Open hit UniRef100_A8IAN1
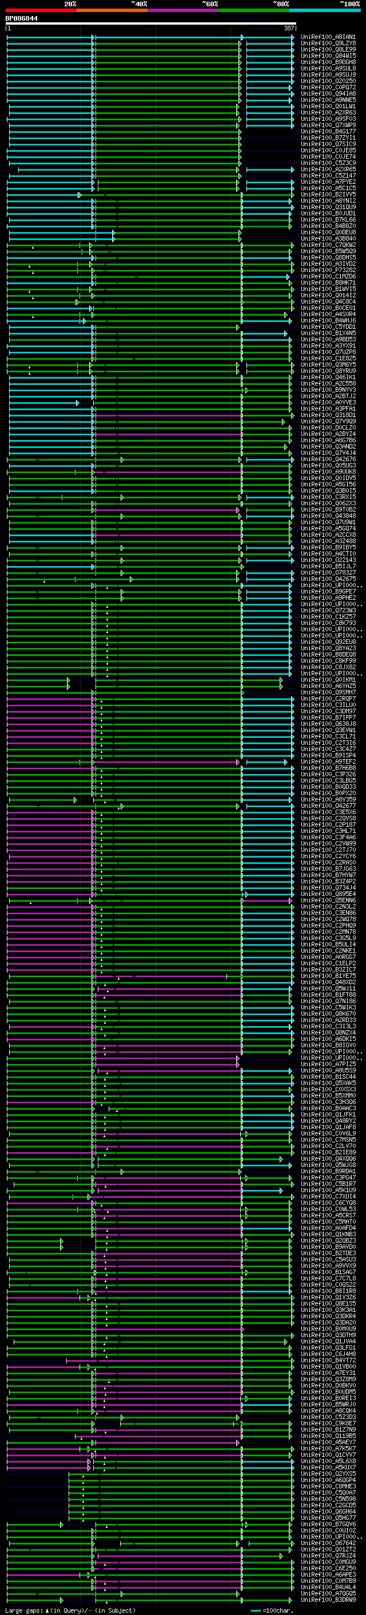The width and height of the screenshot is (366, 1615). 328,37
